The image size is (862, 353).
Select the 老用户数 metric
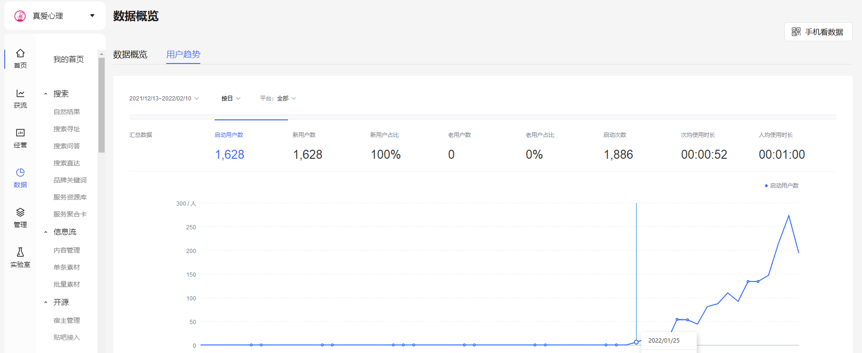459,135
